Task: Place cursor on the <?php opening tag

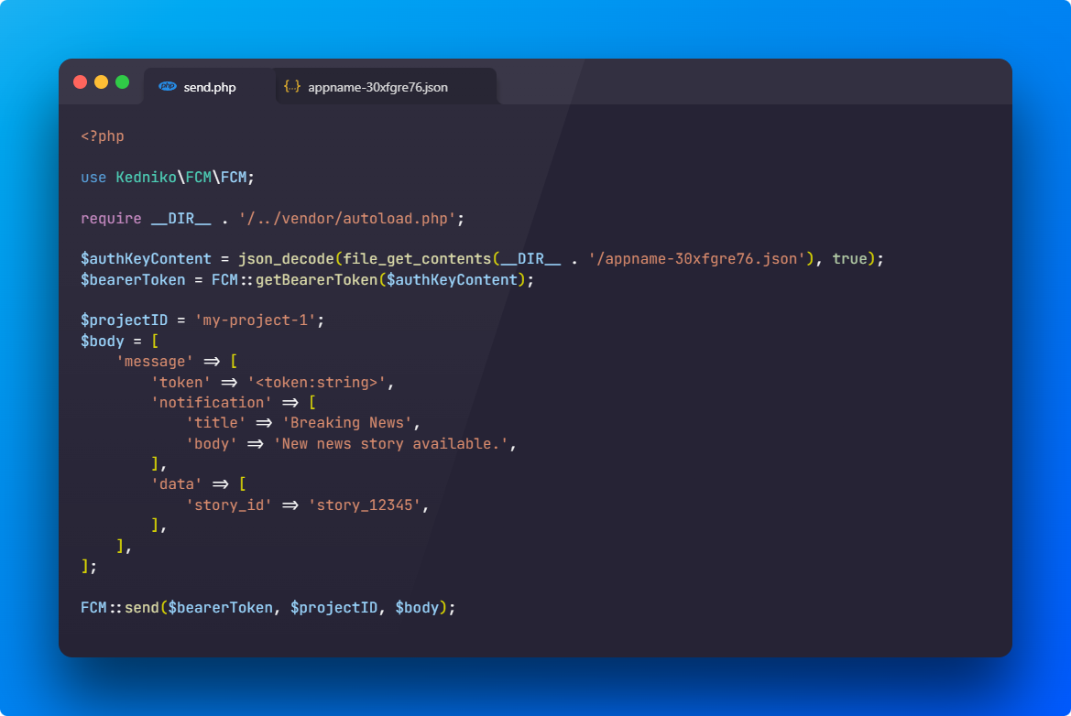Action: [102, 136]
